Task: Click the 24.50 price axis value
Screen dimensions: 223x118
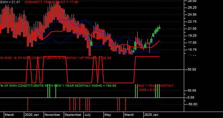Action: tap(192, 15)
